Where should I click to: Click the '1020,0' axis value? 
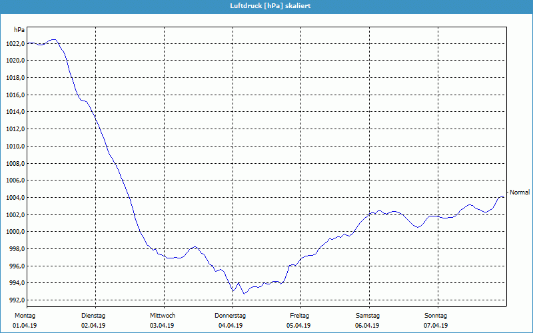15,61
